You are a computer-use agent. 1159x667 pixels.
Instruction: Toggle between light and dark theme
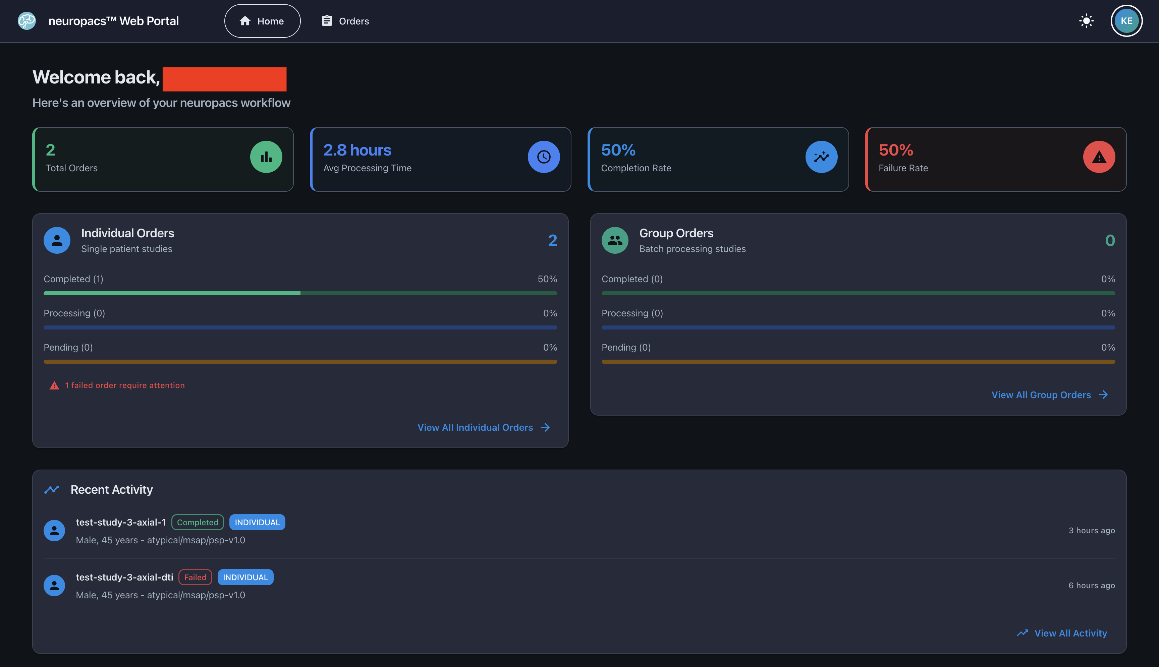1086,21
